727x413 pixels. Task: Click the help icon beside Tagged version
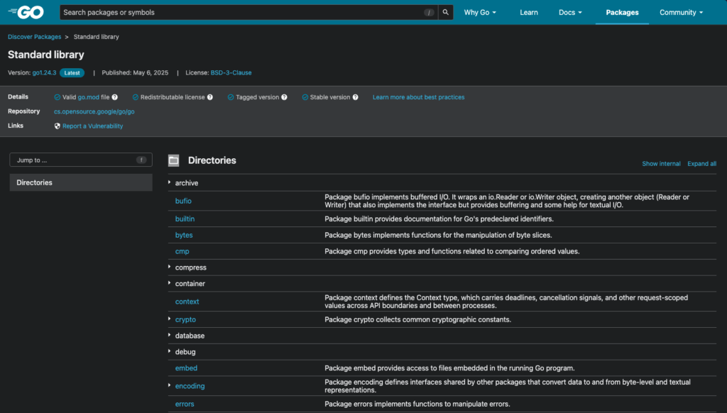(x=284, y=97)
